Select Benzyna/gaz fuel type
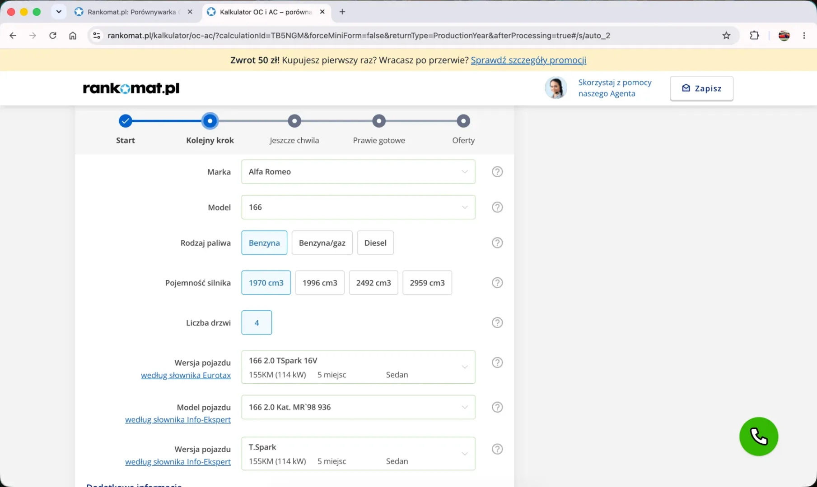Viewport: 817px width, 487px height. pos(322,243)
